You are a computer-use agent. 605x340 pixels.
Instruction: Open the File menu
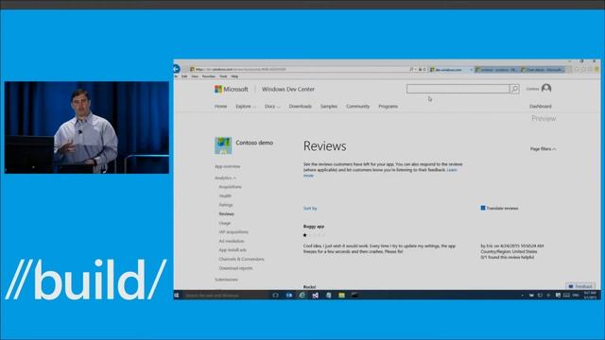pos(176,76)
